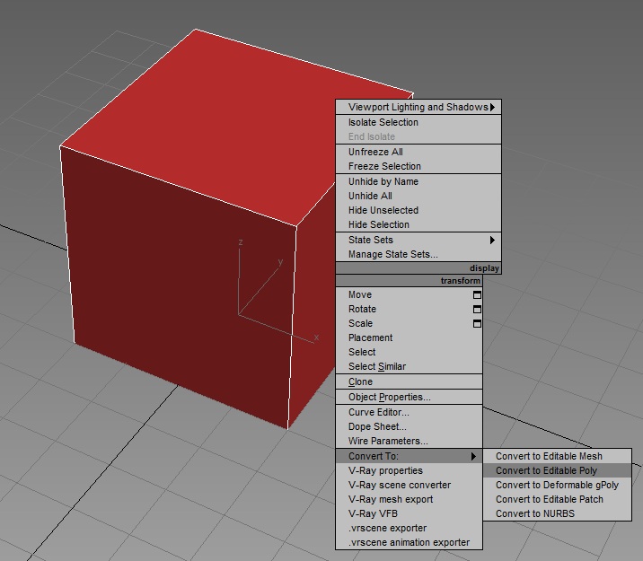Convert to NURBS
This screenshot has height=561, width=643.
(x=558, y=513)
